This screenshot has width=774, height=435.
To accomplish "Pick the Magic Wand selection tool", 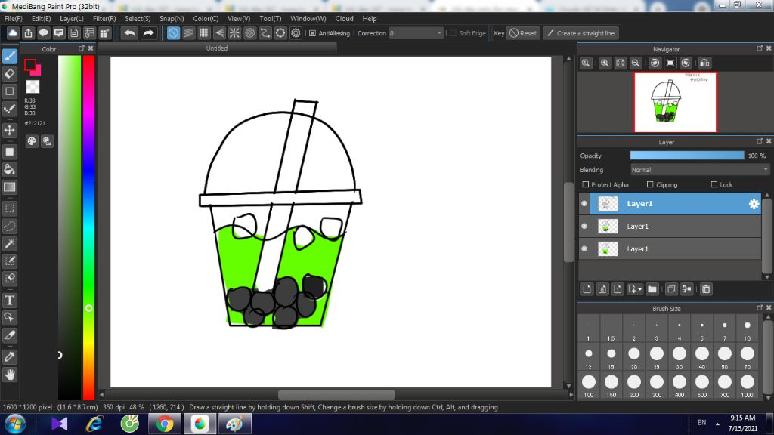I will (10, 243).
